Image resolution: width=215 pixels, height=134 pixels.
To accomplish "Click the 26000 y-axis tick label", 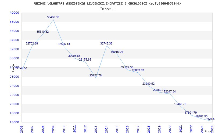I will 14,77.
